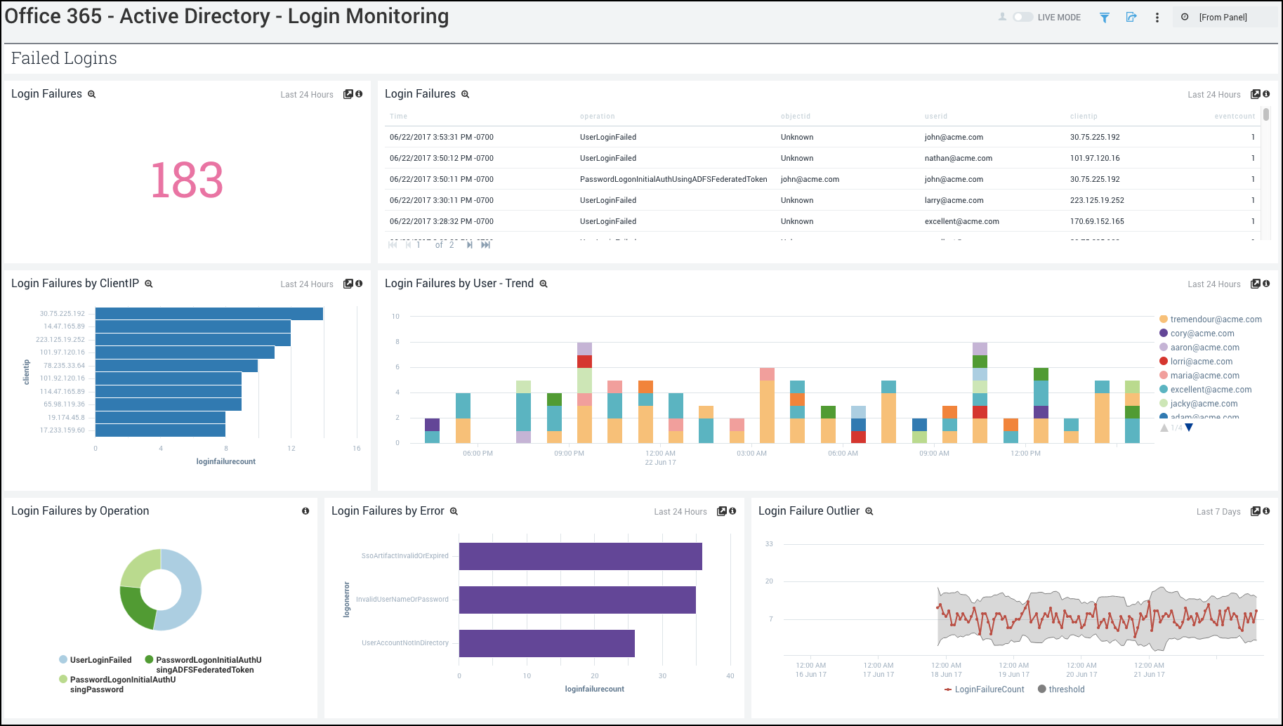The width and height of the screenshot is (1283, 726).
Task: Go to page 2 using the next-page arrow
Action: point(469,244)
